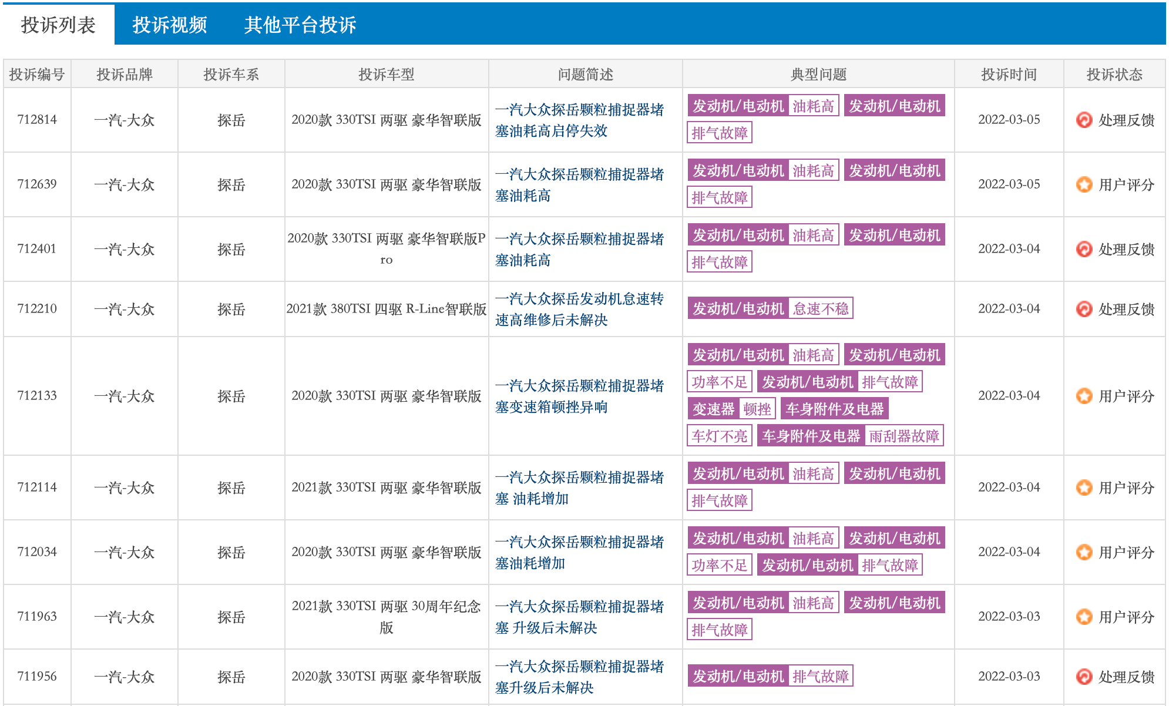Viewport: 1169px width, 706px height.
Task: Open complaint link 颗粒捕捉器堵塞油耗高启停失效
Action: pyautogui.click(x=579, y=120)
